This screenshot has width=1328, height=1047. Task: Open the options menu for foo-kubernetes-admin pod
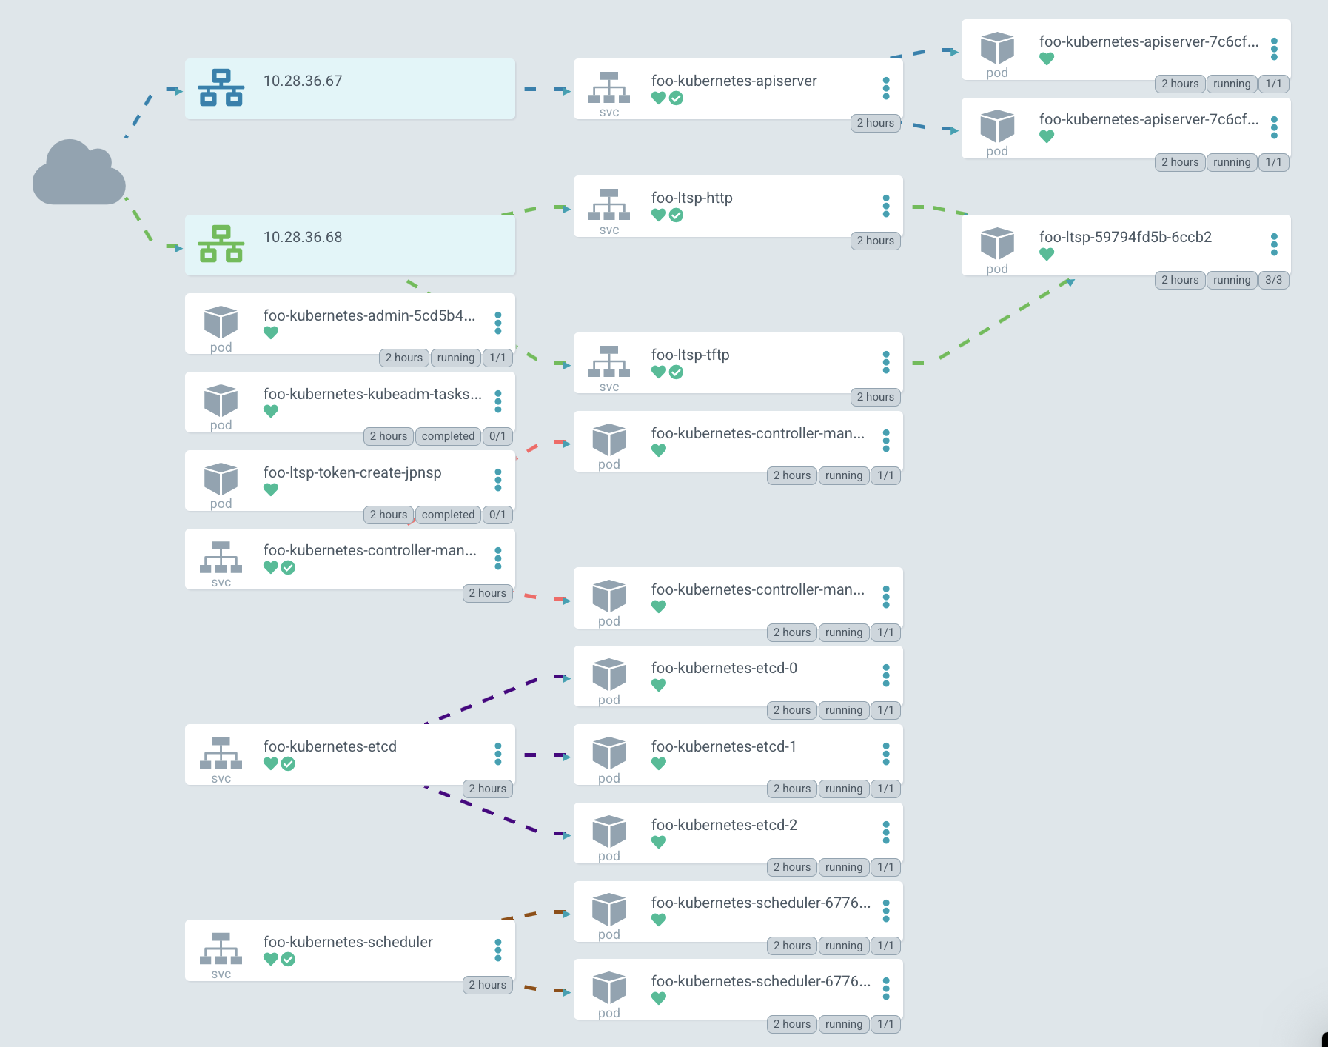click(x=497, y=323)
